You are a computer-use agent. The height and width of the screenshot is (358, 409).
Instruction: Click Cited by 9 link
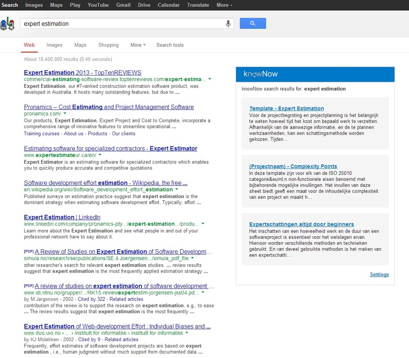tap(89, 340)
